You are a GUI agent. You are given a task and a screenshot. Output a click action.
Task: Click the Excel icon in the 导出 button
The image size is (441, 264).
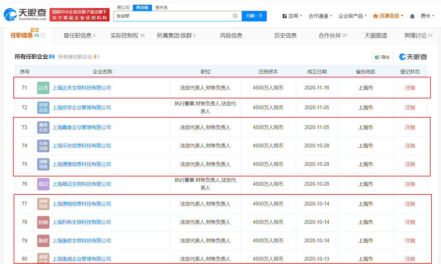(377, 57)
